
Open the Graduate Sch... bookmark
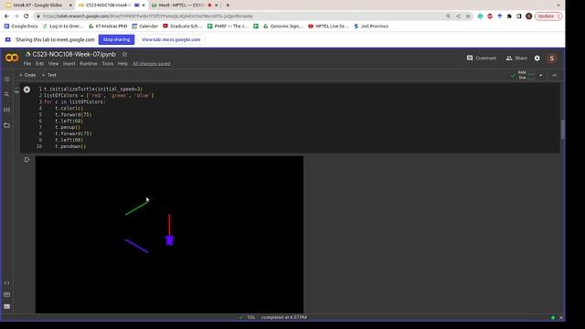click(x=183, y=27)
